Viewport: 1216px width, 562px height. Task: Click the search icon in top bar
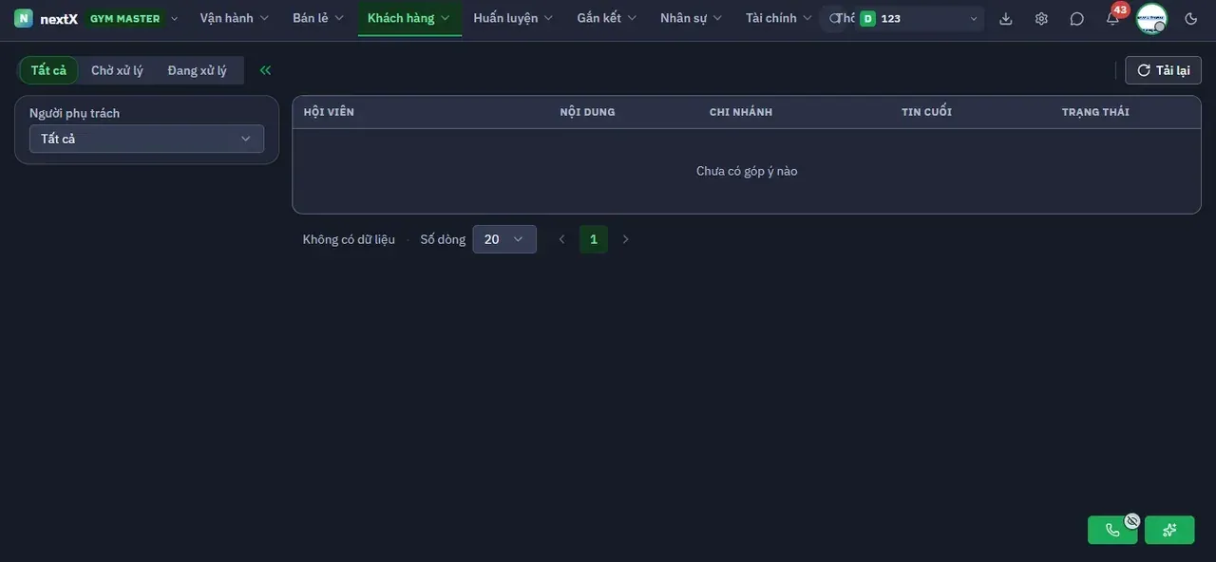[x=835, y=18]
